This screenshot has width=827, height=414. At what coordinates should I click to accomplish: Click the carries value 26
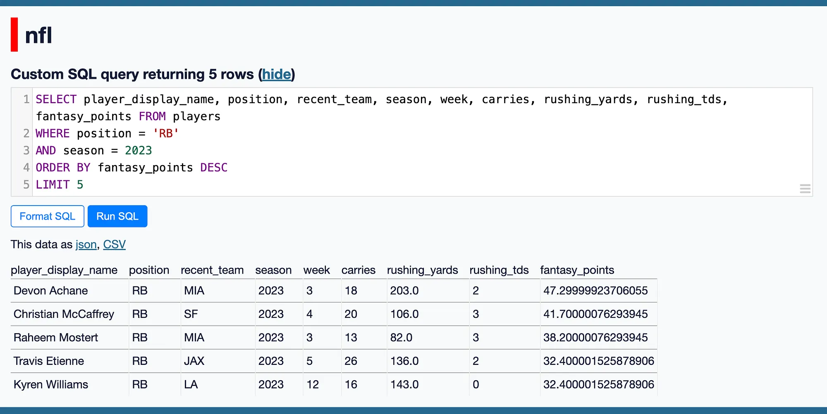pos(351,361)
